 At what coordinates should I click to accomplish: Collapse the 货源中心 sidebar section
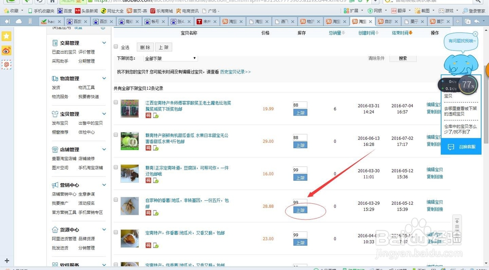click(104, 230)
